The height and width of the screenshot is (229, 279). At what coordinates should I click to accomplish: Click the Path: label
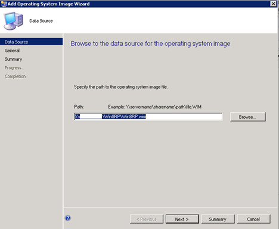coord(79,107)
